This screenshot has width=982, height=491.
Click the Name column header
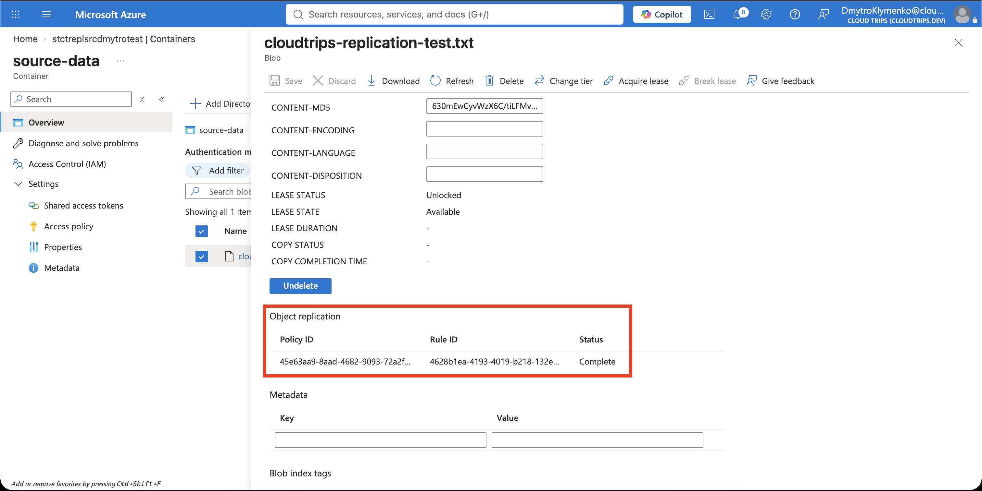[235, 231]
